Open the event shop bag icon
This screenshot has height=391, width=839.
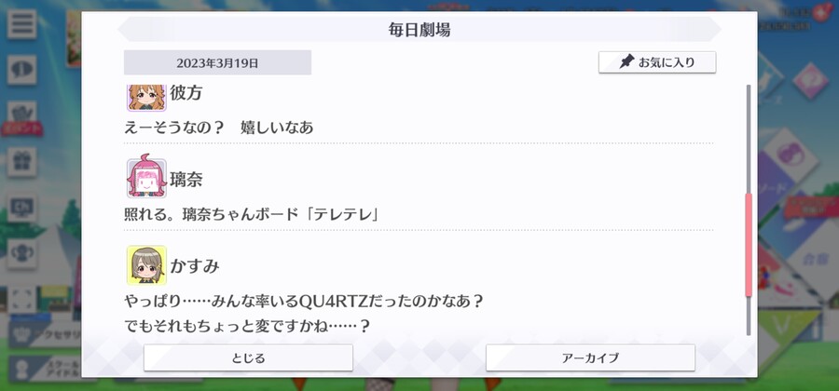click(x=22, y=116)
